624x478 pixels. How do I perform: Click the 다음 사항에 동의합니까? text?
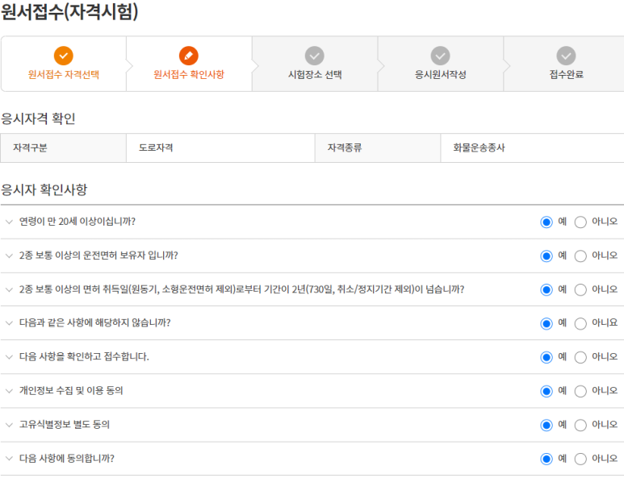click(x=66, y=458)
